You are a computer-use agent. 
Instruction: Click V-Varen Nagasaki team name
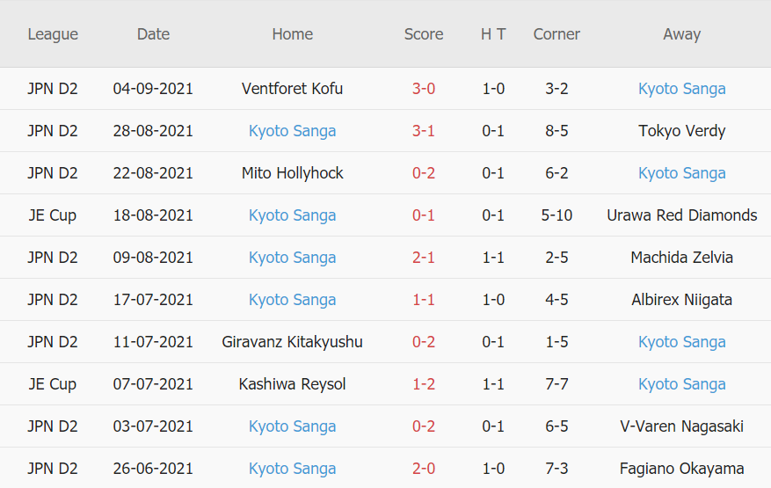pos(681,426)
